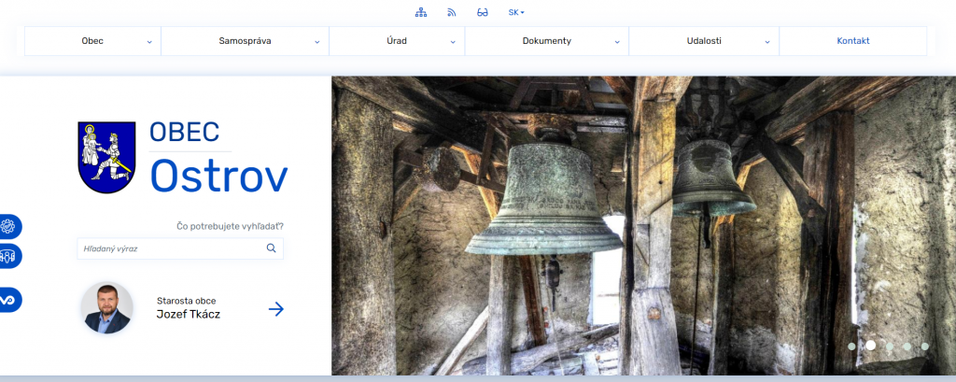
Task: Click the arrow next to Jozef Tkácz
Action: [x=276, y=309]
